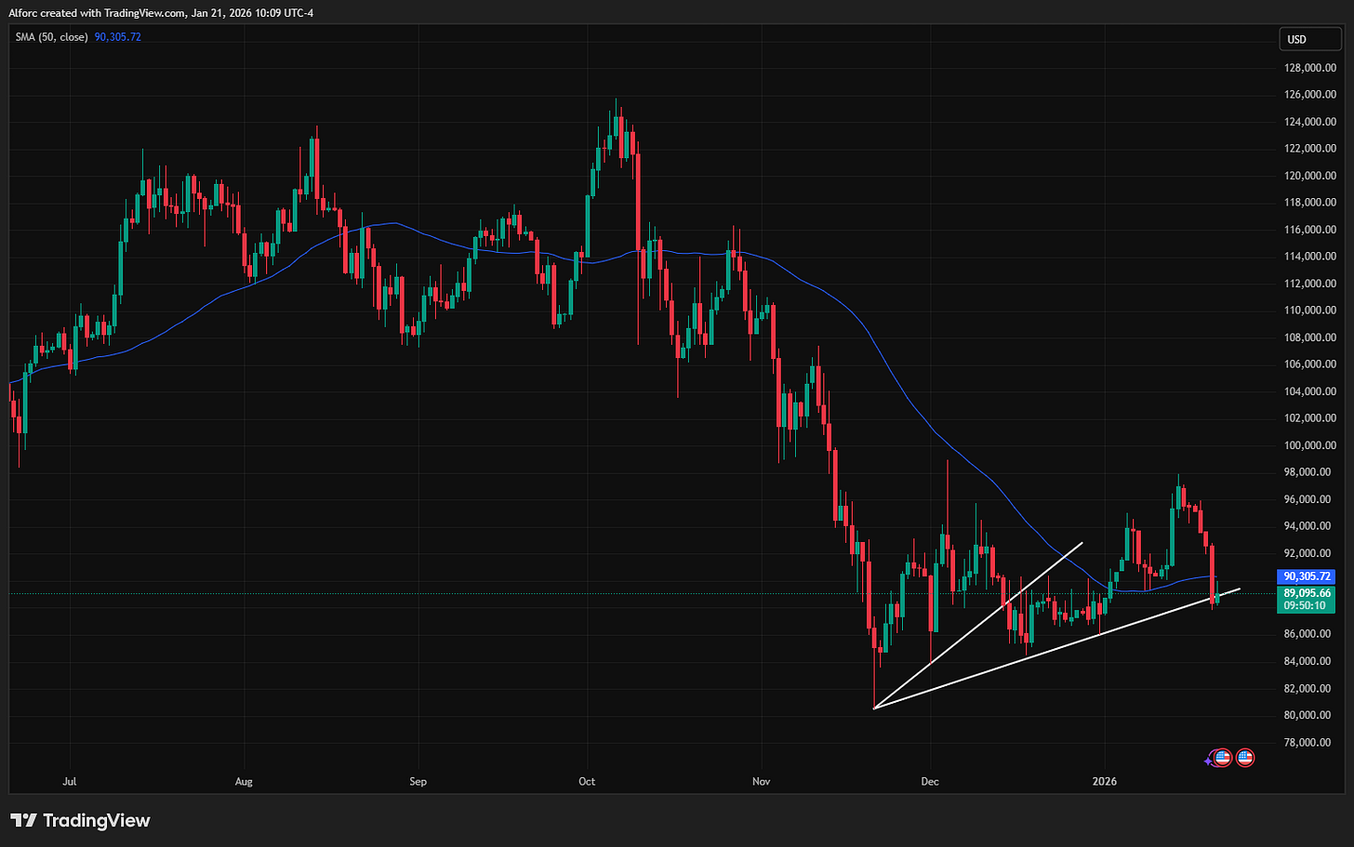Click the 116,000.00 price axis label
Image resolution: width=1354 pixels, height=847 pixels.
tap(1310, 230)
